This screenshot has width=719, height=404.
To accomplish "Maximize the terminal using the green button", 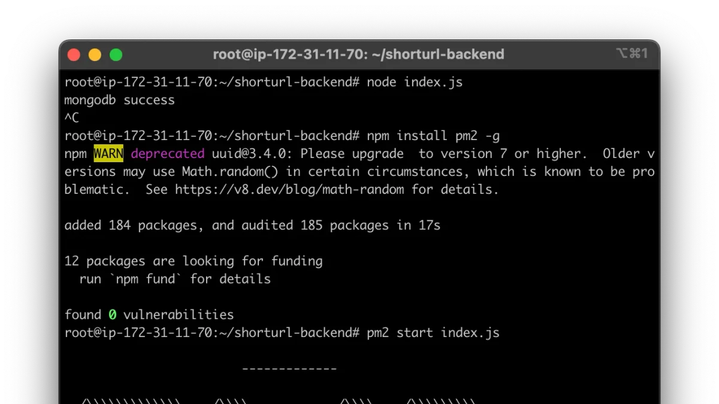I will [116, 55].
